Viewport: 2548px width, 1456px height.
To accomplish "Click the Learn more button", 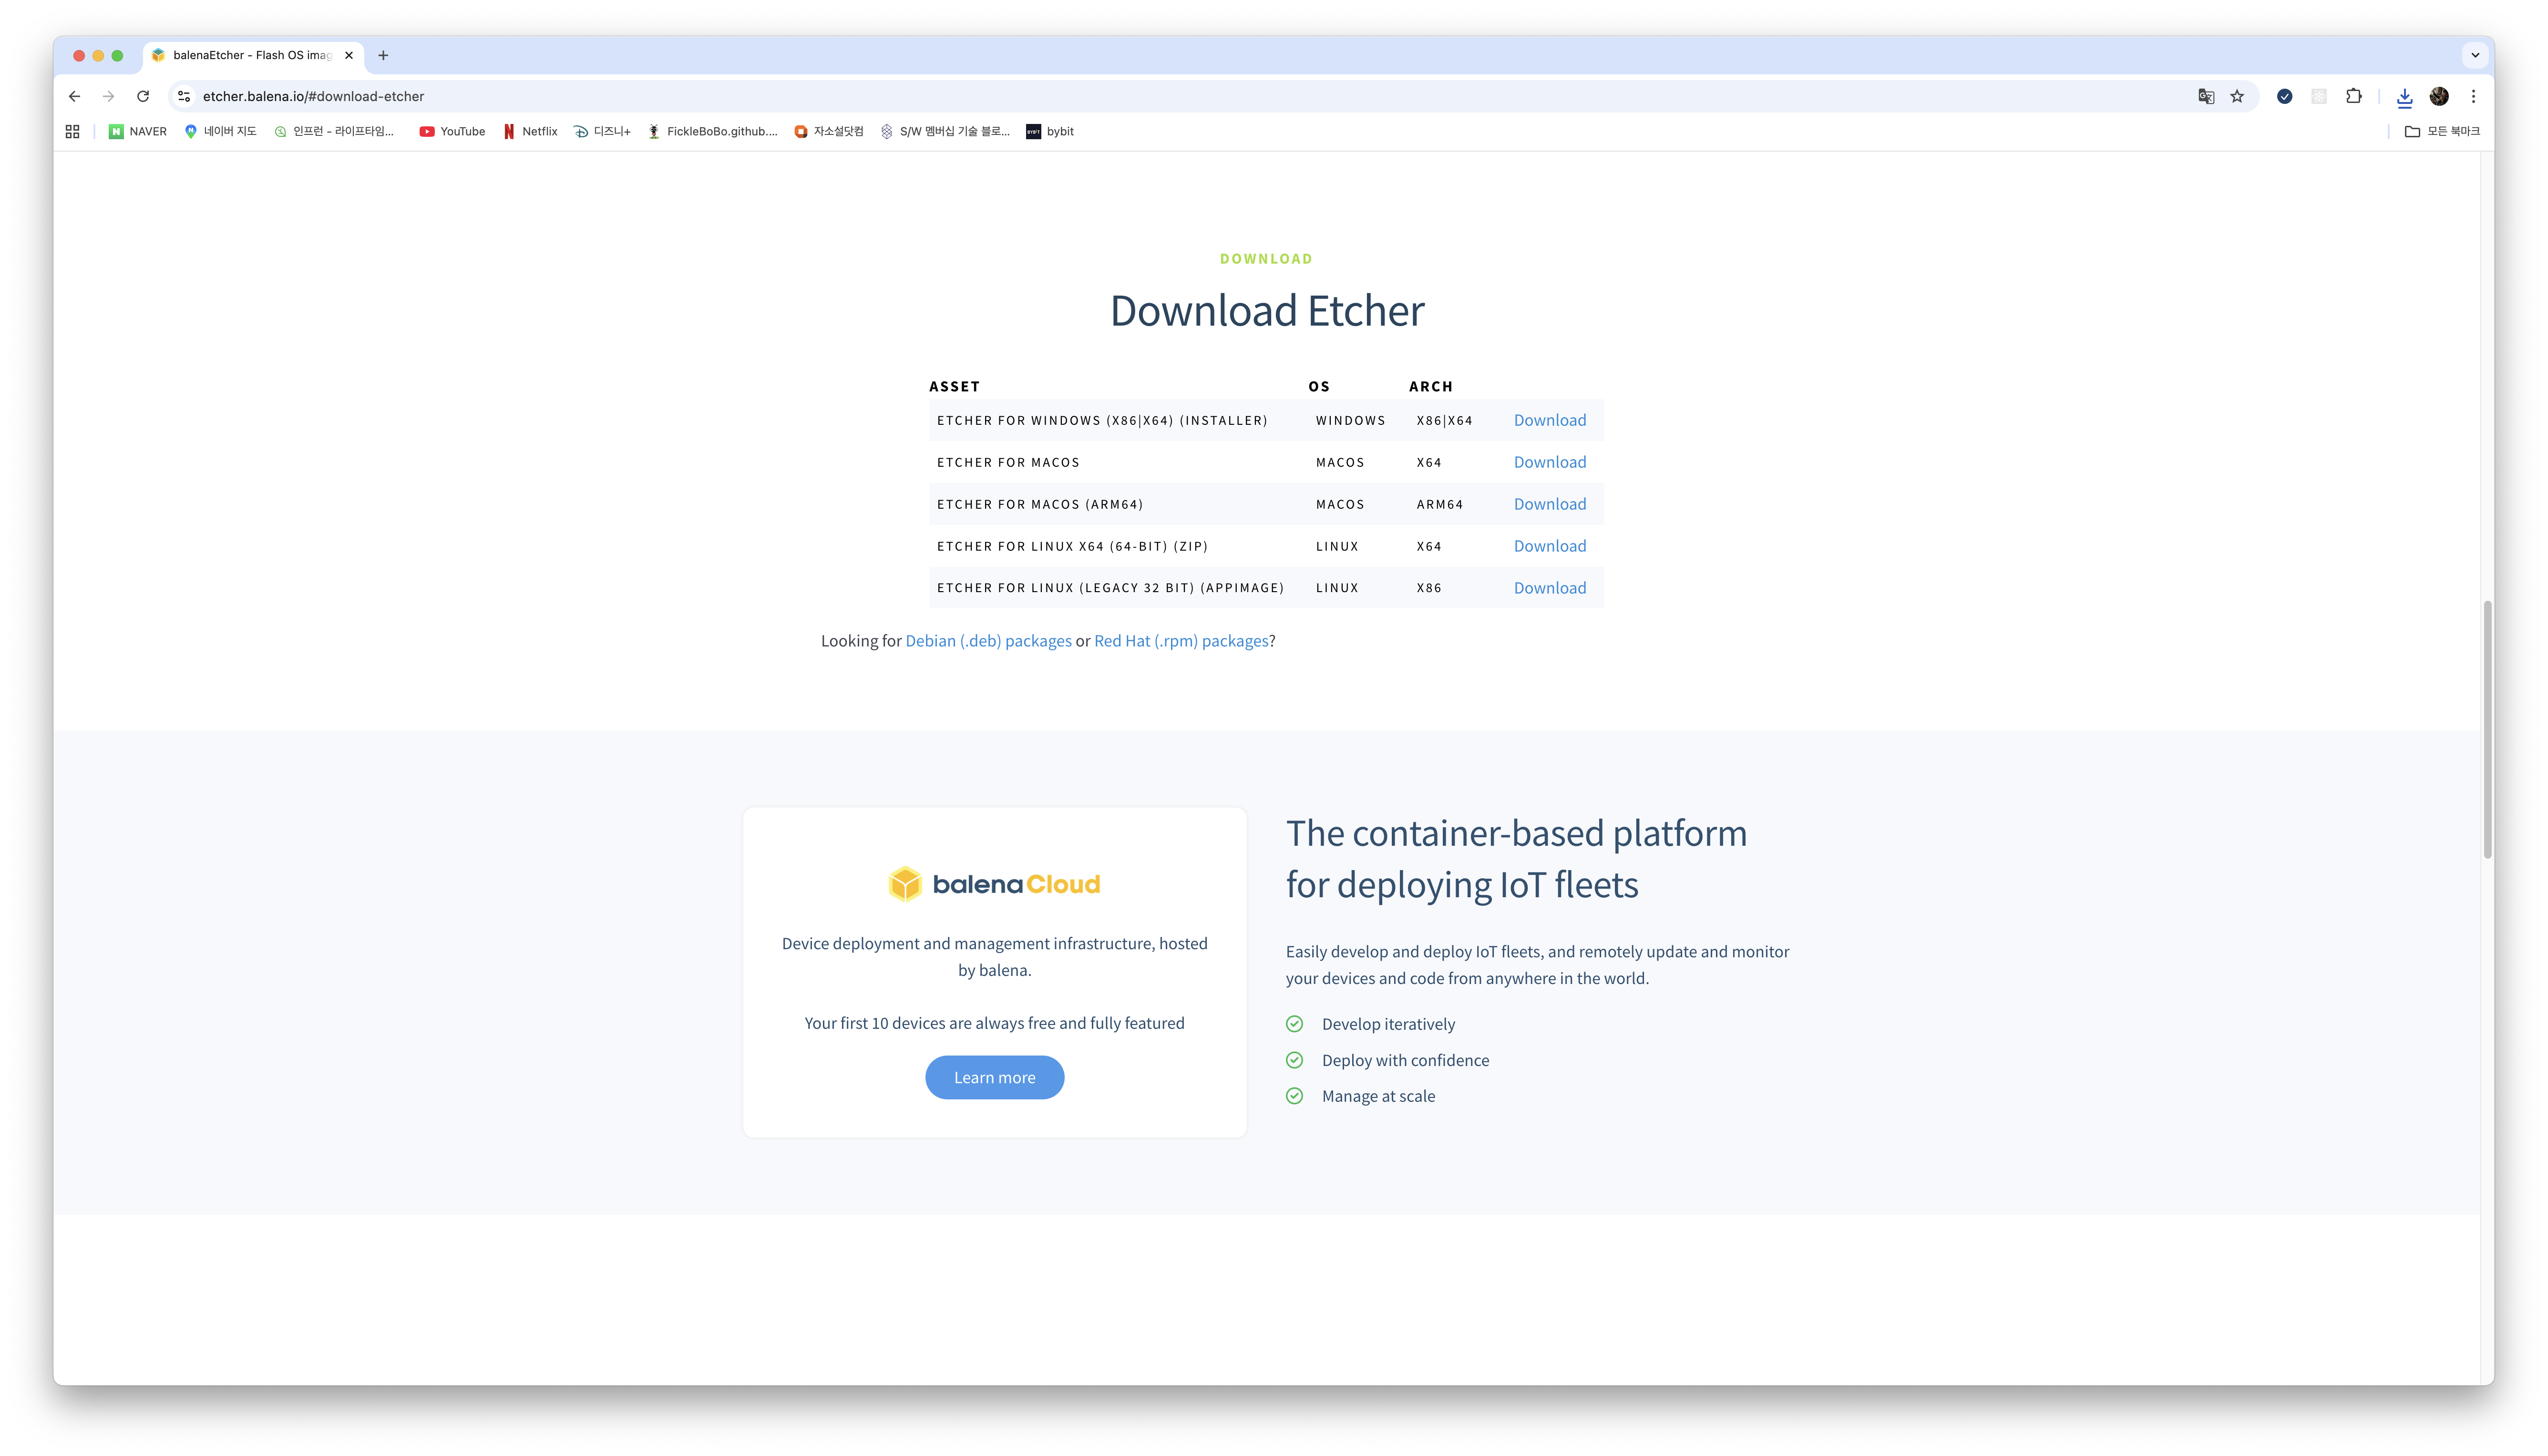I will 994,1077.
